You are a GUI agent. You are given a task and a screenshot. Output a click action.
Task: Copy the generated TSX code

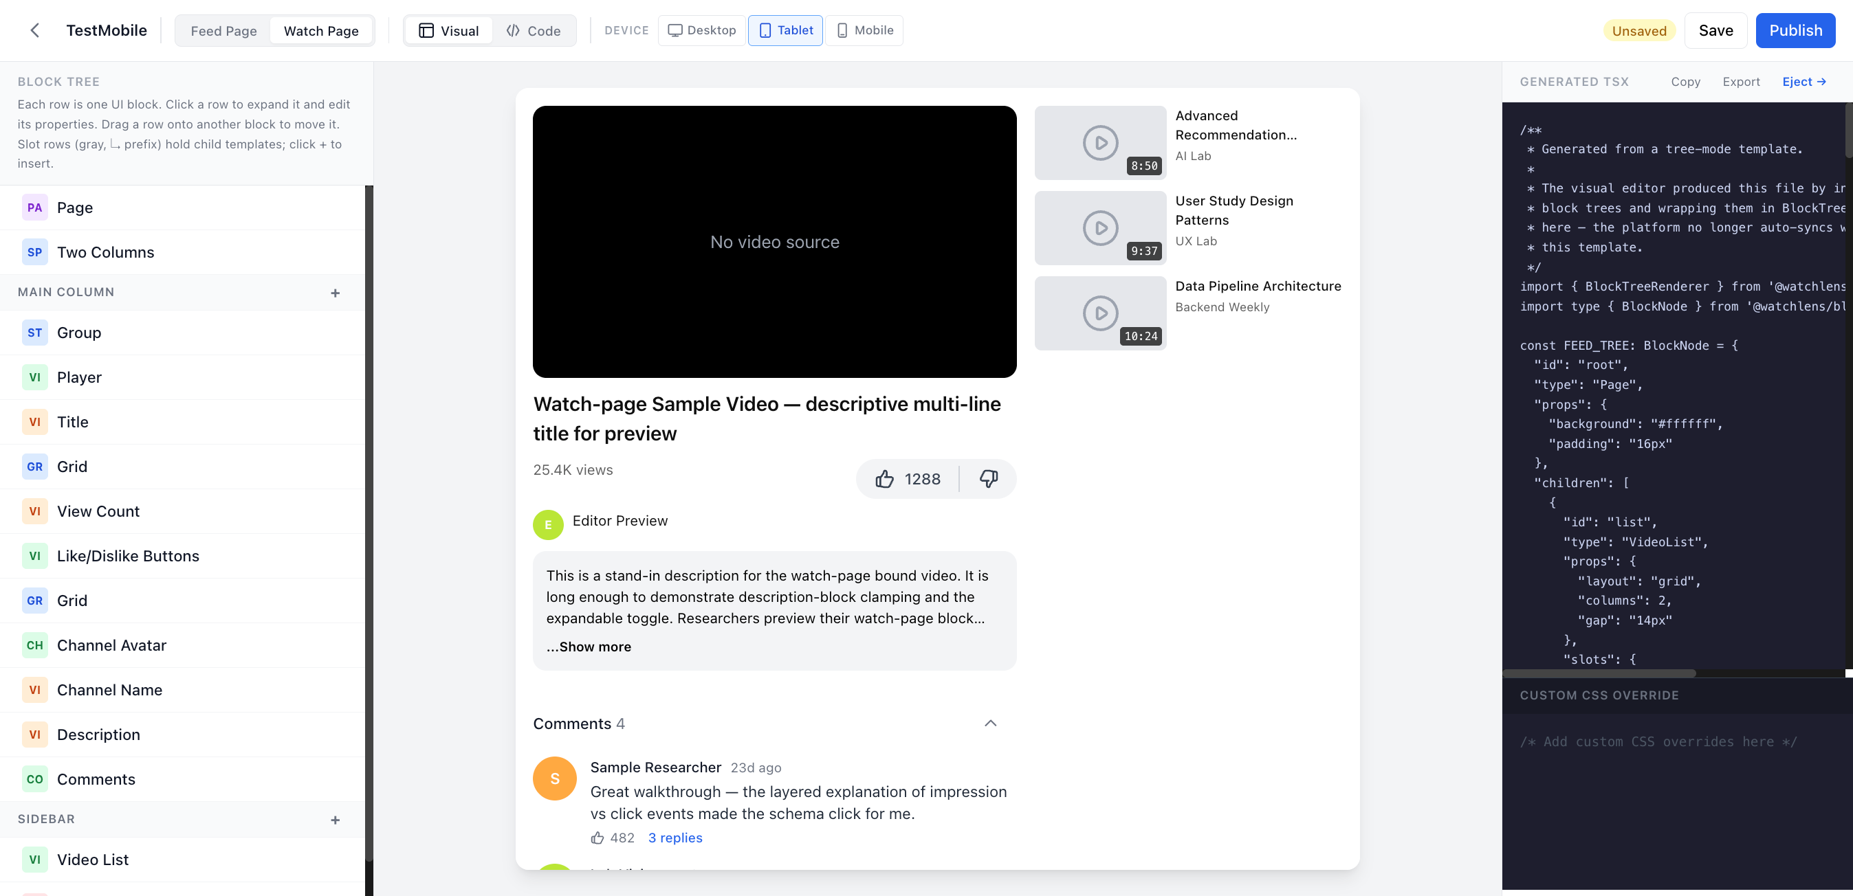tap(1685, 82)
